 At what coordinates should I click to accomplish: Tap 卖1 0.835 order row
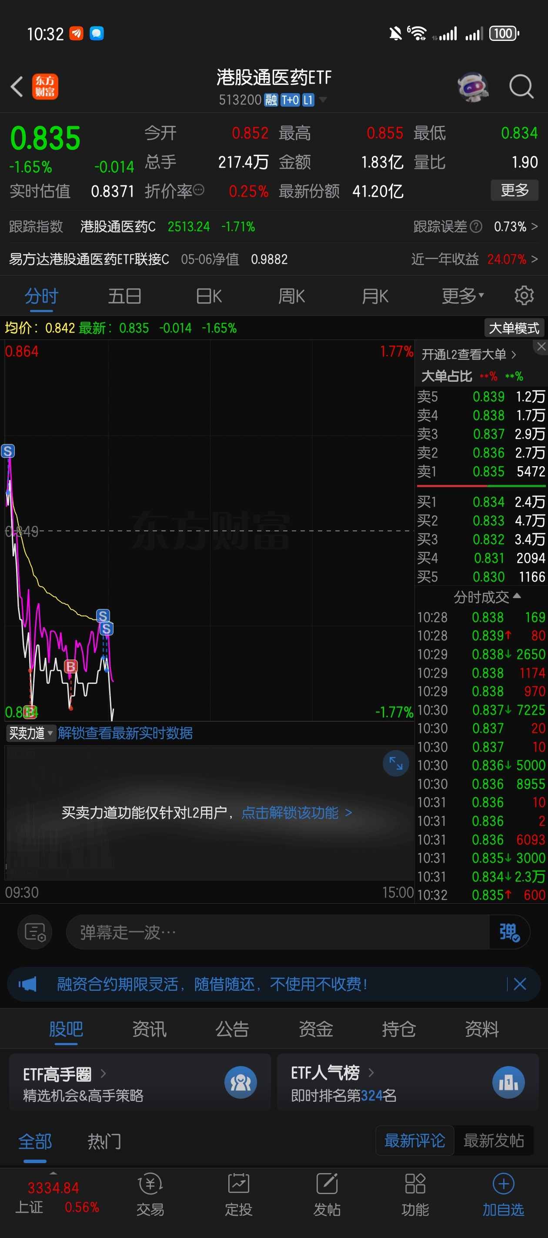pos(481,471)
